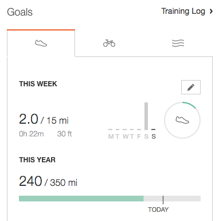Viewport: 223px width, 221px height.
Task: Click the shoe icon inside circular progress ring
Action: [x=182, y=120]
